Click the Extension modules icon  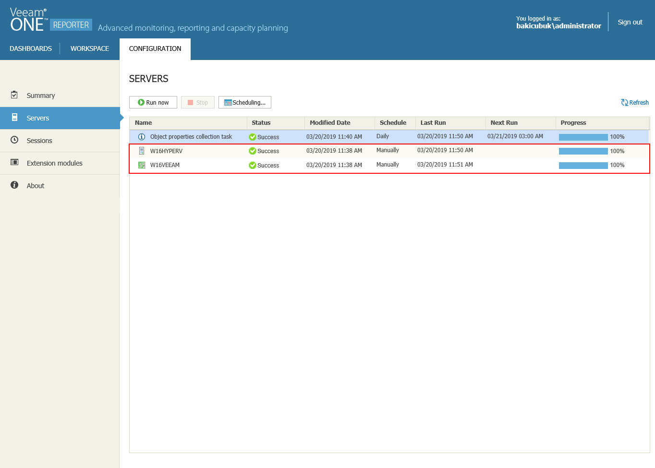pos(14,162)
